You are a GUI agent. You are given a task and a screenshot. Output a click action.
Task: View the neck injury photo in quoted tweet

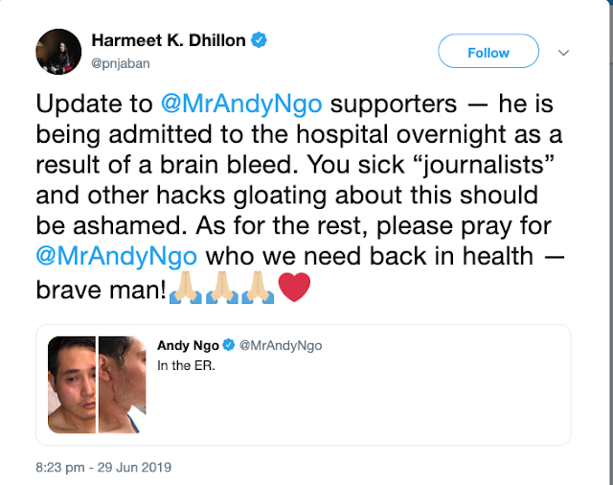(122, 385)
